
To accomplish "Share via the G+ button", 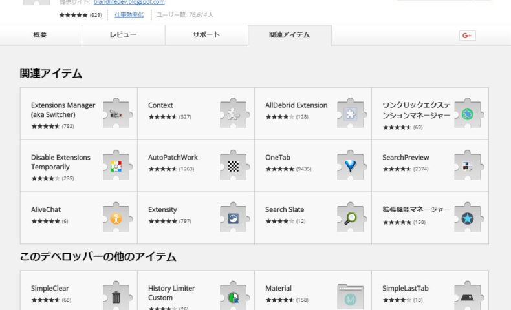I will pos(467,36).
